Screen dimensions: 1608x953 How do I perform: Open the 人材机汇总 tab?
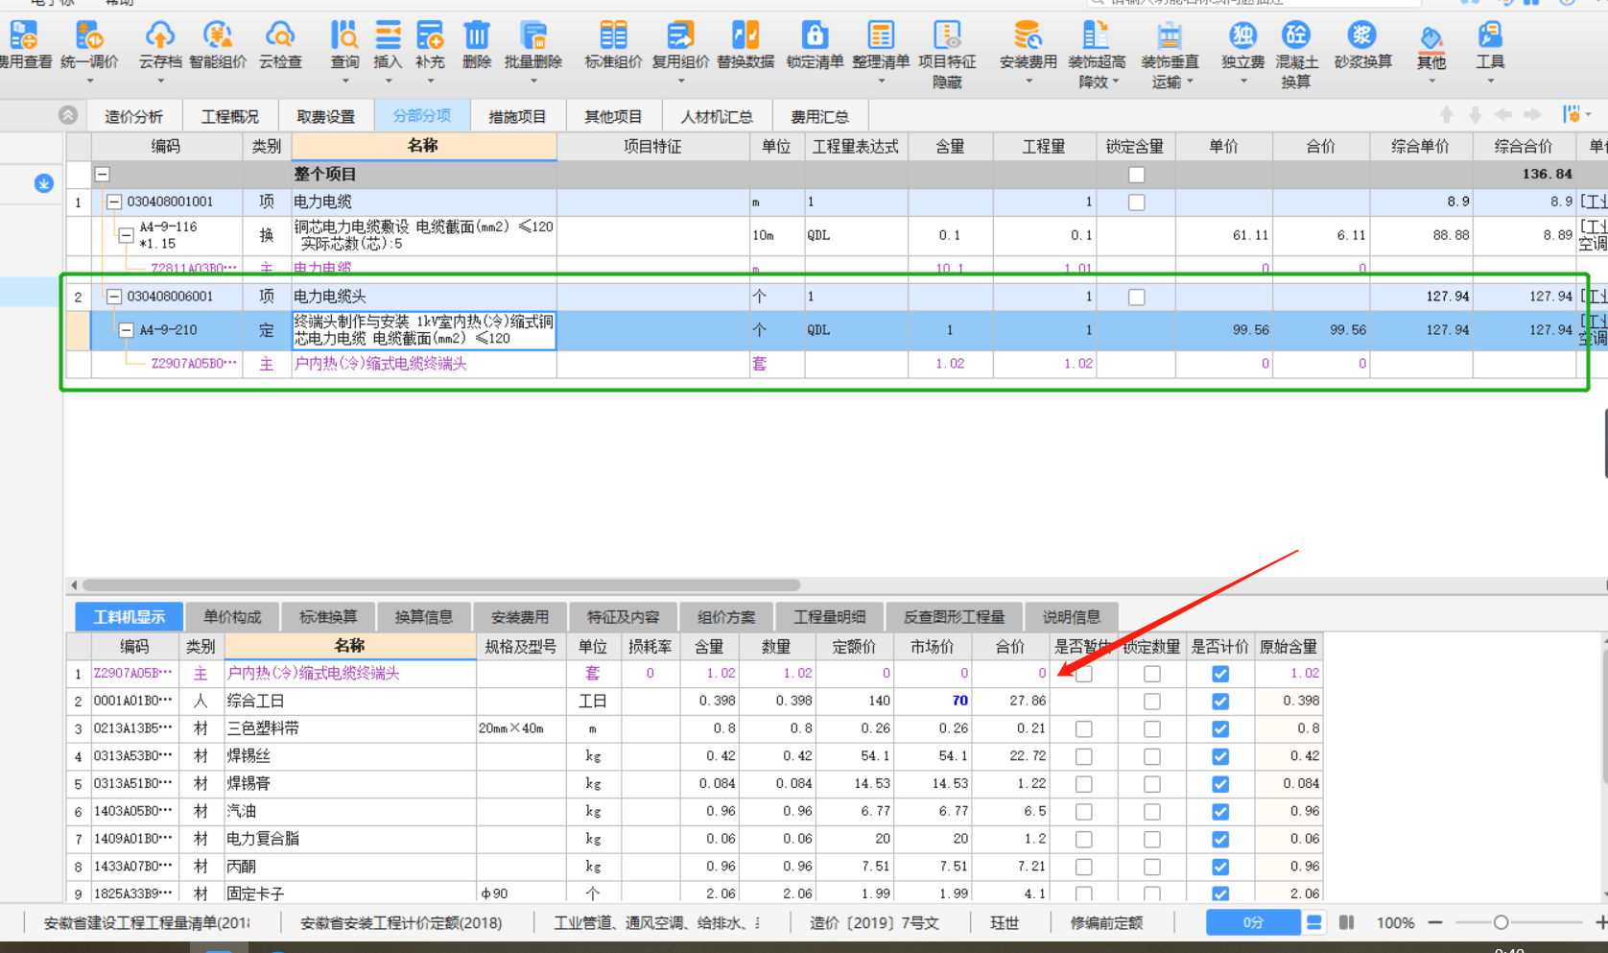717,116
